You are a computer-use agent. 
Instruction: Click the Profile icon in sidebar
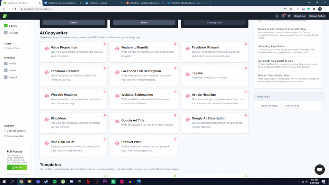coord(6,63)
